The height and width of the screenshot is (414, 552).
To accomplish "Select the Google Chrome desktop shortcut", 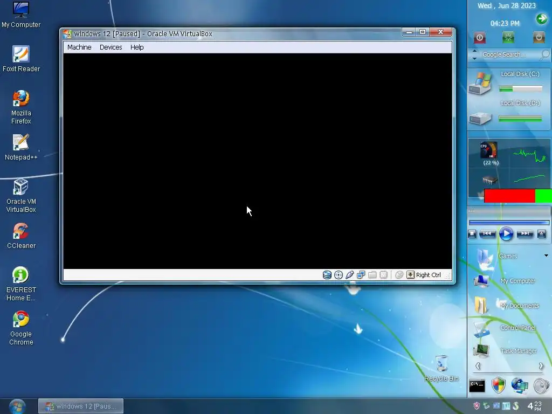I will (x=21, y=328).
